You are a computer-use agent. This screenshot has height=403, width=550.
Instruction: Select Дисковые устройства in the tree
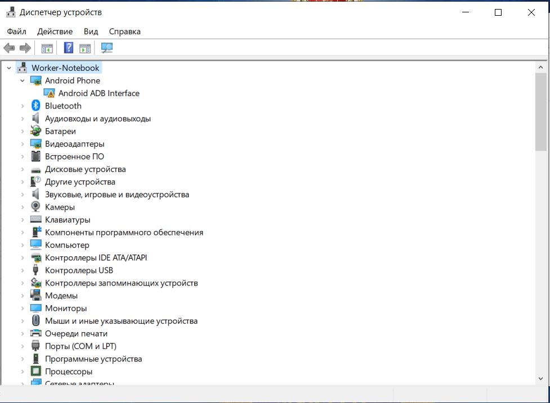[85, 169]
